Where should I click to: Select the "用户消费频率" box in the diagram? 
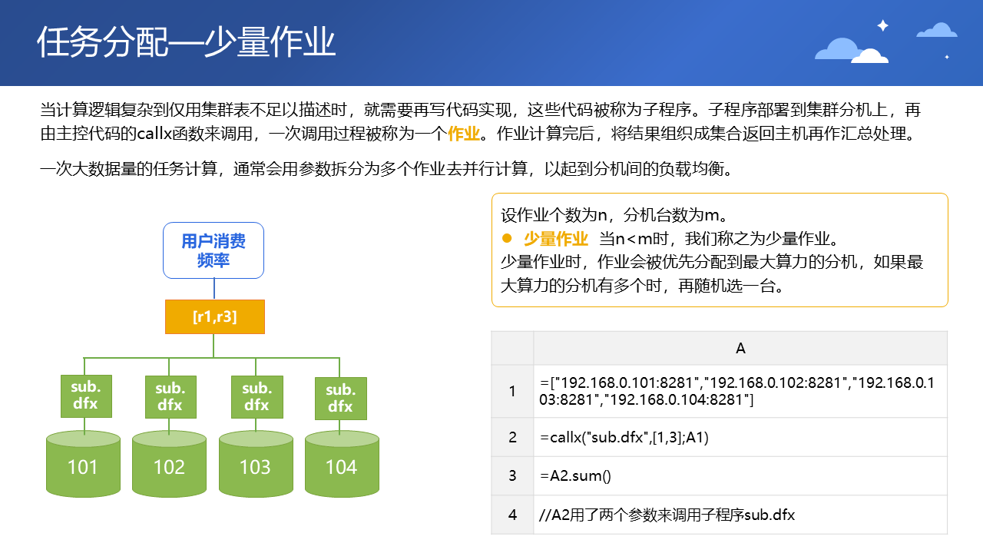(x=213, y=250)
